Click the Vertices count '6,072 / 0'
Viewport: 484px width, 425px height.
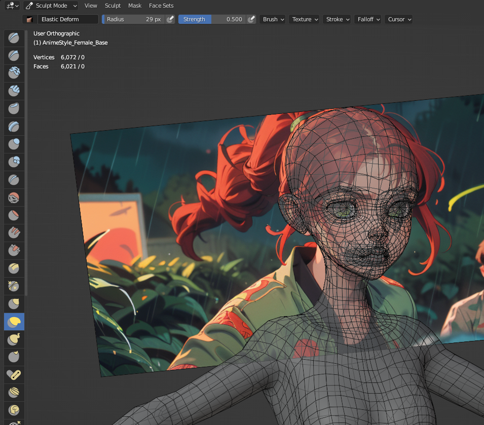pyautogui.click(x=72, y=57)
